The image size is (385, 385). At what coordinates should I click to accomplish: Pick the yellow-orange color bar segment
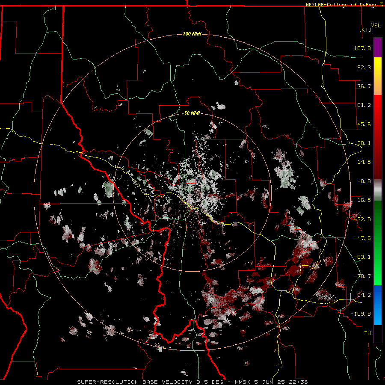point(378,76)
